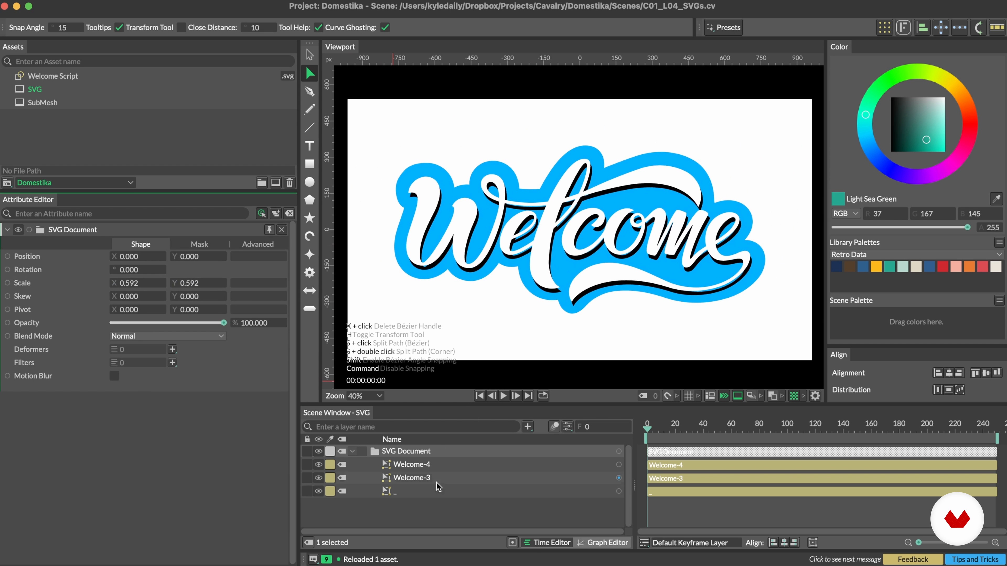Zoom in the timeline with magnifier plus
Viewport: 1007px width, 566px height.
[x=995, y=543]
